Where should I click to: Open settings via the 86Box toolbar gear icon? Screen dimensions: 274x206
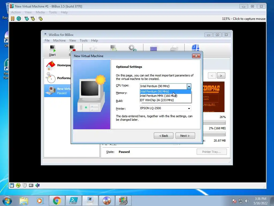40,19
